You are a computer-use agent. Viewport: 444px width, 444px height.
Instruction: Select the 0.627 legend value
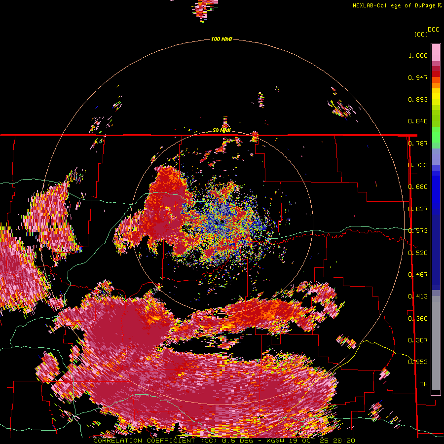(418, 209)
